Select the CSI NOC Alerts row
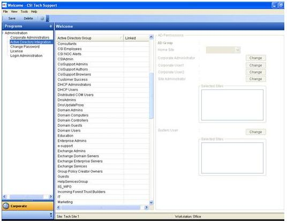 (103, 54)
